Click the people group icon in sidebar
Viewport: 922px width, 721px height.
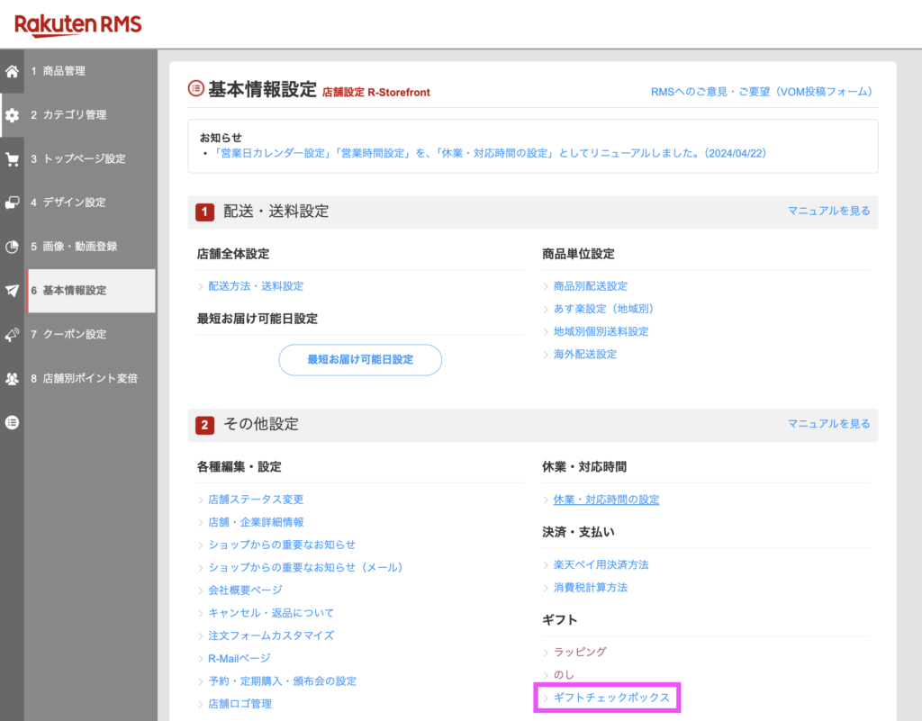coord(12,378)
